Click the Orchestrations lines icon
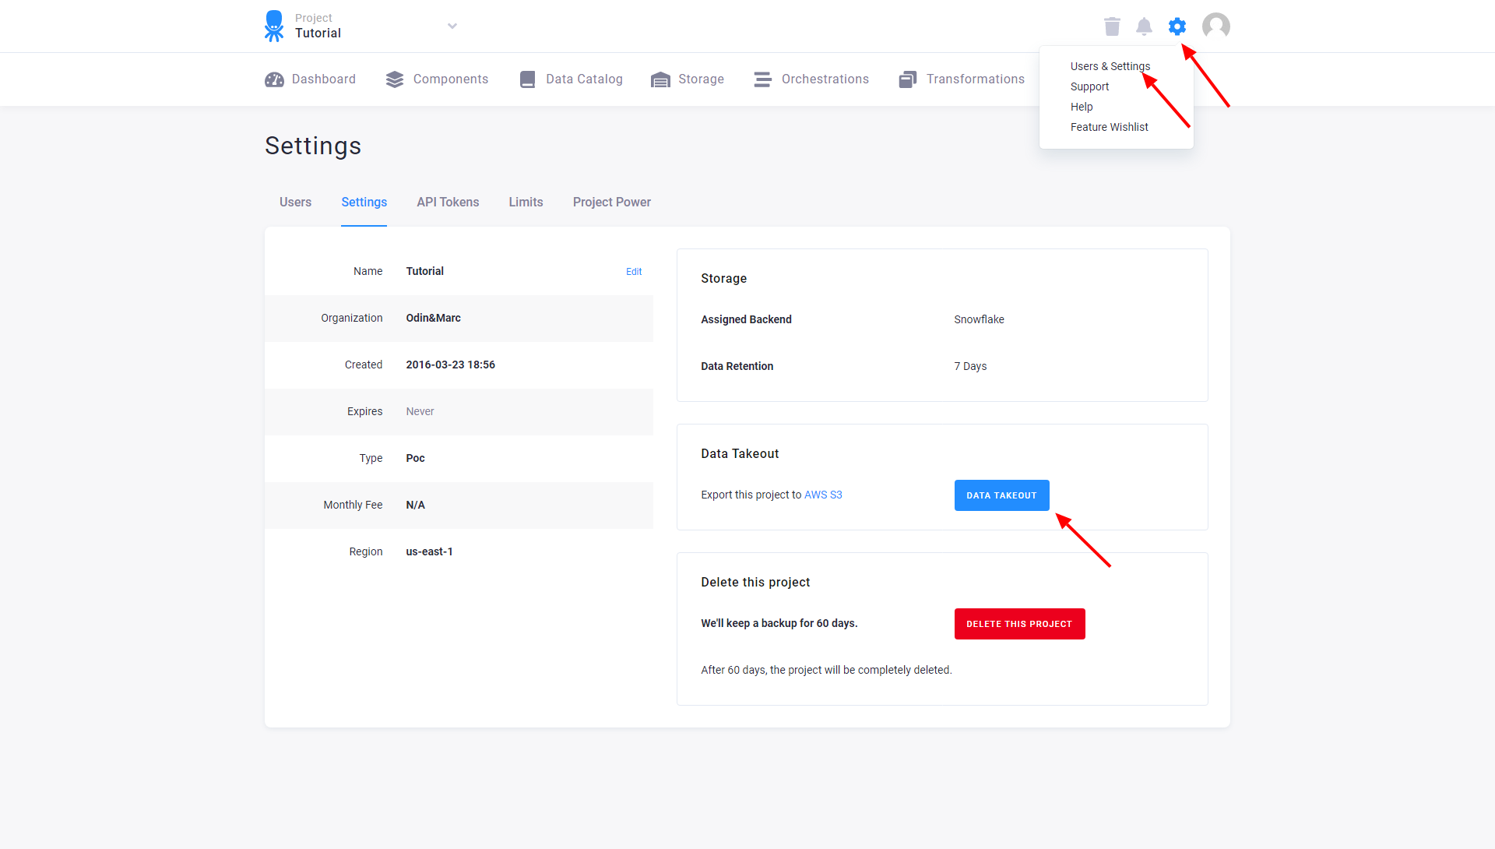The image size is (1495, 849). 763,79
